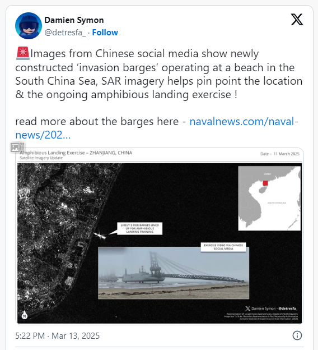The image size is (318, 350).
Task: Click the barge on the beach photo inset
Action: (144, 277)
